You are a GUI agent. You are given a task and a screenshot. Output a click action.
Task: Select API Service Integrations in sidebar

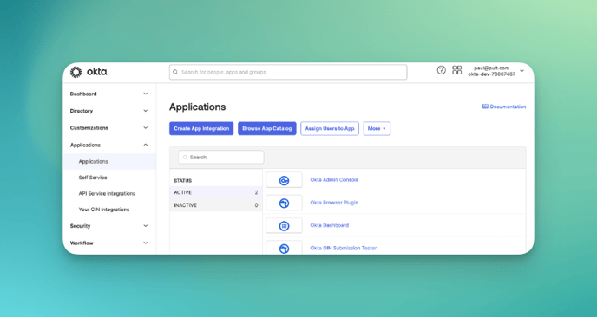pyautogui.click(x=107, y=193)
